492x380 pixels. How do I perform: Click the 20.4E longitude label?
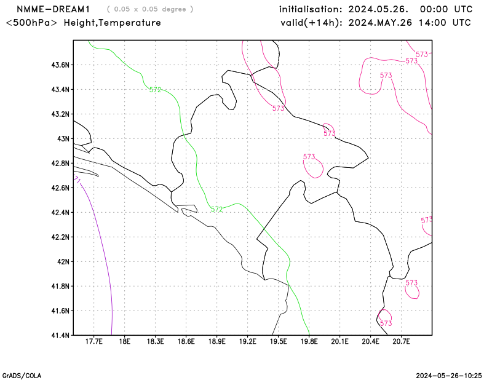point(371,341)
